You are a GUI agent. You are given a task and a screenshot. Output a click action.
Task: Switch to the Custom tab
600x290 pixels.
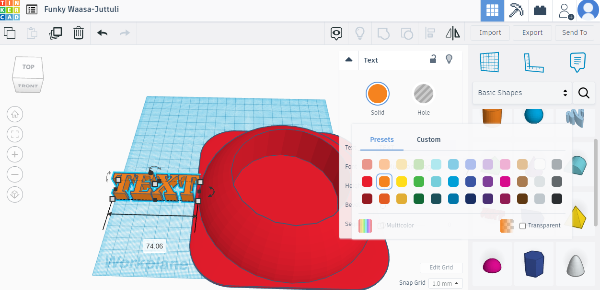428,140
